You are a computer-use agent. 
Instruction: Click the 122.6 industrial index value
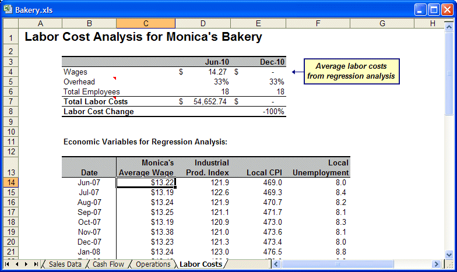[220, 192]
